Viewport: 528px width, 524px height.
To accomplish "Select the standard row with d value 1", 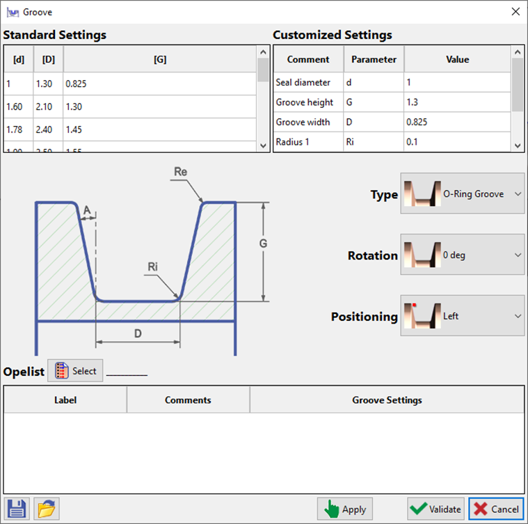I will pyautogui.click(x=130, y=84).
